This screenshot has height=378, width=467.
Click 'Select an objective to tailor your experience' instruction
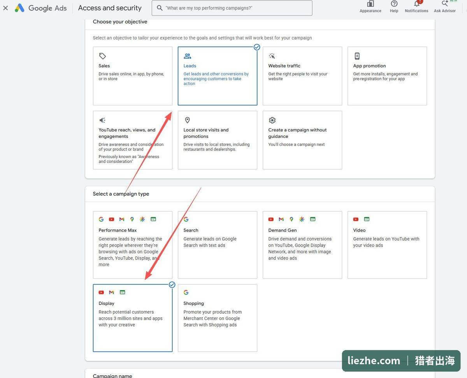point(202,38)
